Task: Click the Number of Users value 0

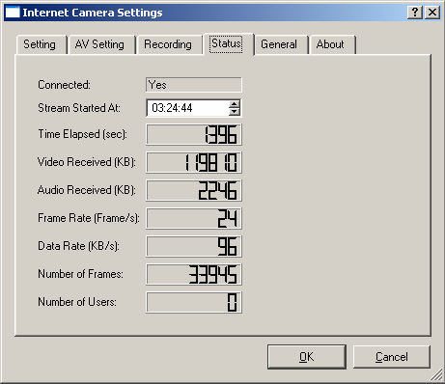Action: point(194,302)
